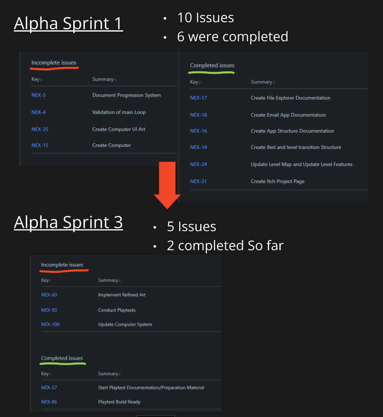Open the NEX-31 issue link
Screen dimensions: 383x417
coord(198,181)
